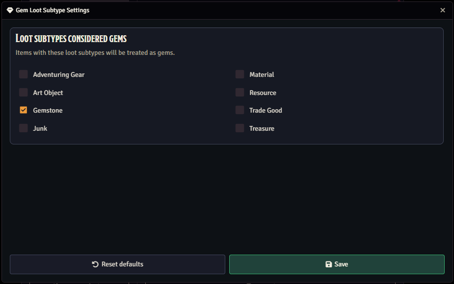Viewport: 454px width, 284px height.
Task: Click the "Loot subtypes considered gems" heading
Action: [x=71, y=39]
